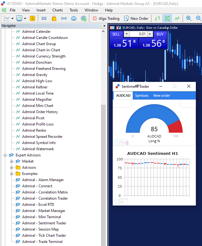The width and height of the screenshot is (202, 246).
Task: Click SELL one-click trading button
Action: (x=116, y=34)
